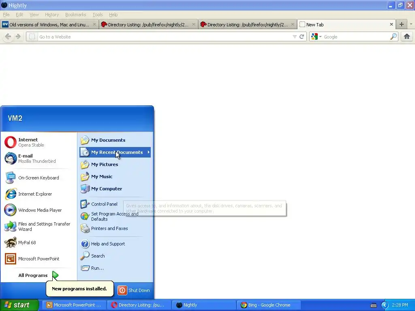Open the File menu
Viewport: 415px width, 311px height.
(x=6, y=15)
